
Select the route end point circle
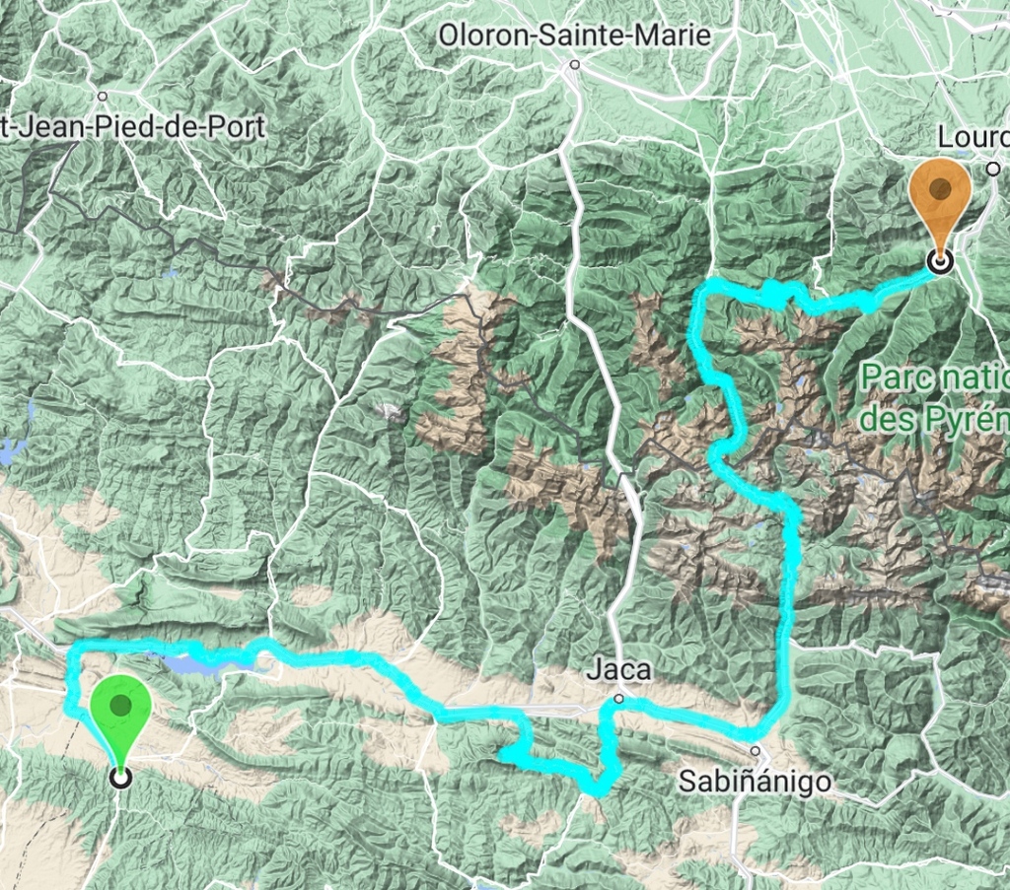(940, 261)
